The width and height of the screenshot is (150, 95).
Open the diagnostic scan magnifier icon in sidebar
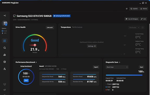[x=5, y=48]
